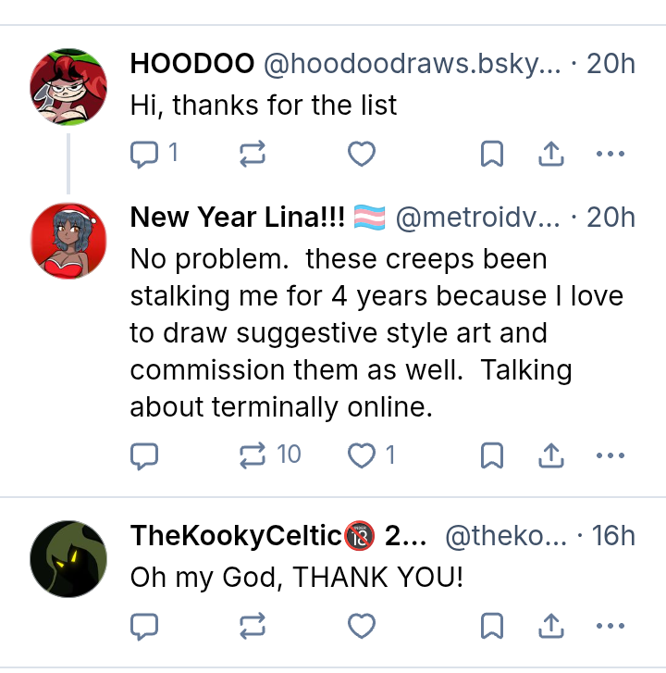
Task: Reply to TheKookyCeltic's post
Action: point(144,627)
